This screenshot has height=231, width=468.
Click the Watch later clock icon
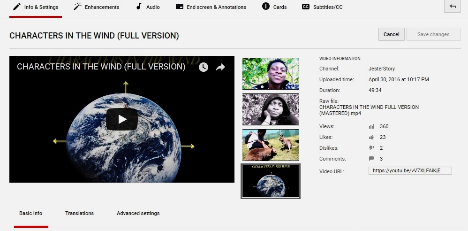203,67
